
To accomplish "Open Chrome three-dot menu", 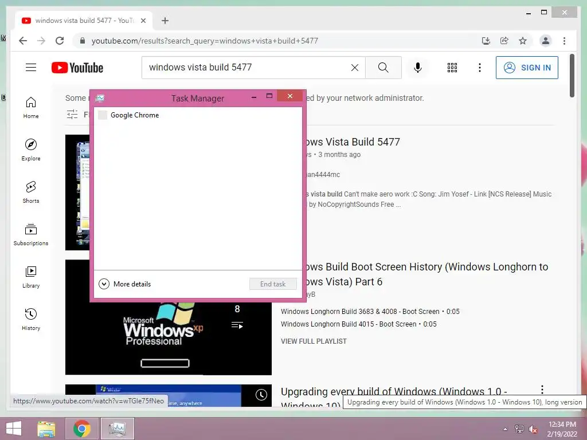I will [564, 41].
